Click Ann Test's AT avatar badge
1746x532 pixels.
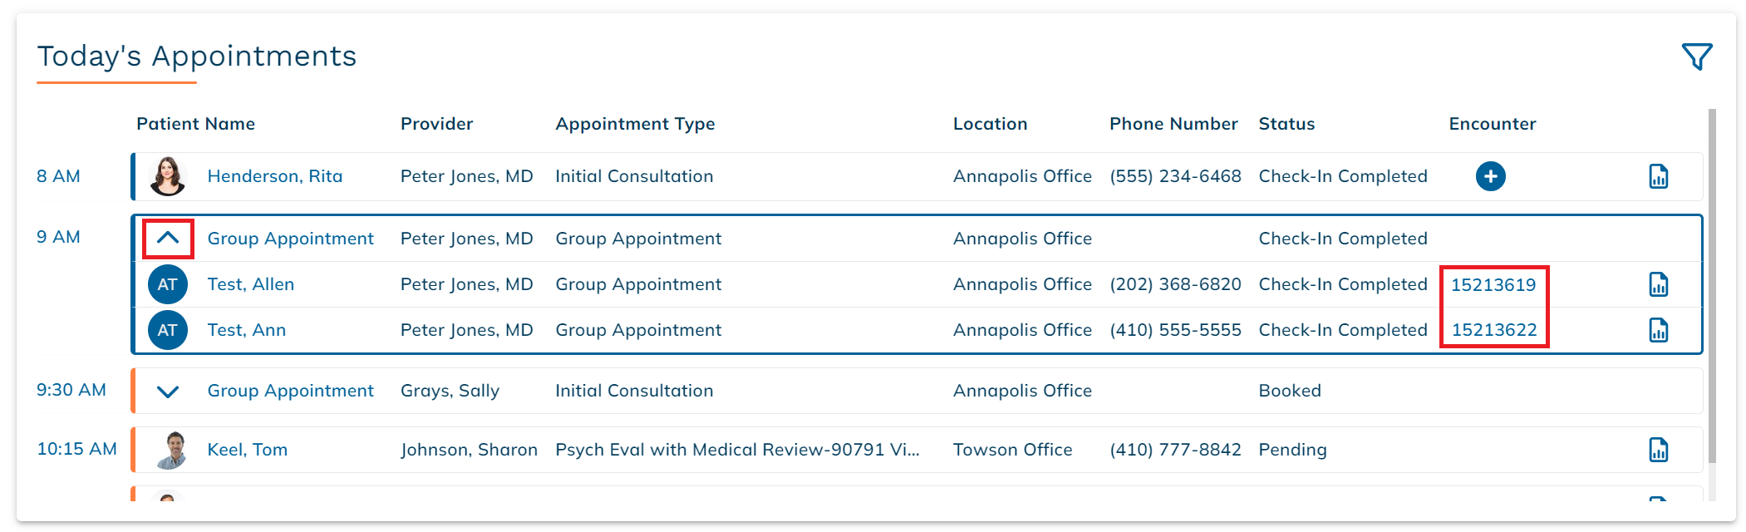(167, 330)
